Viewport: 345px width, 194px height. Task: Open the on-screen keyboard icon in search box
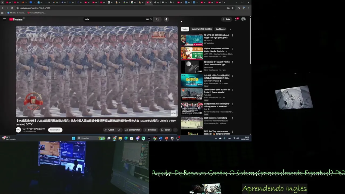(x=147, y=19)
